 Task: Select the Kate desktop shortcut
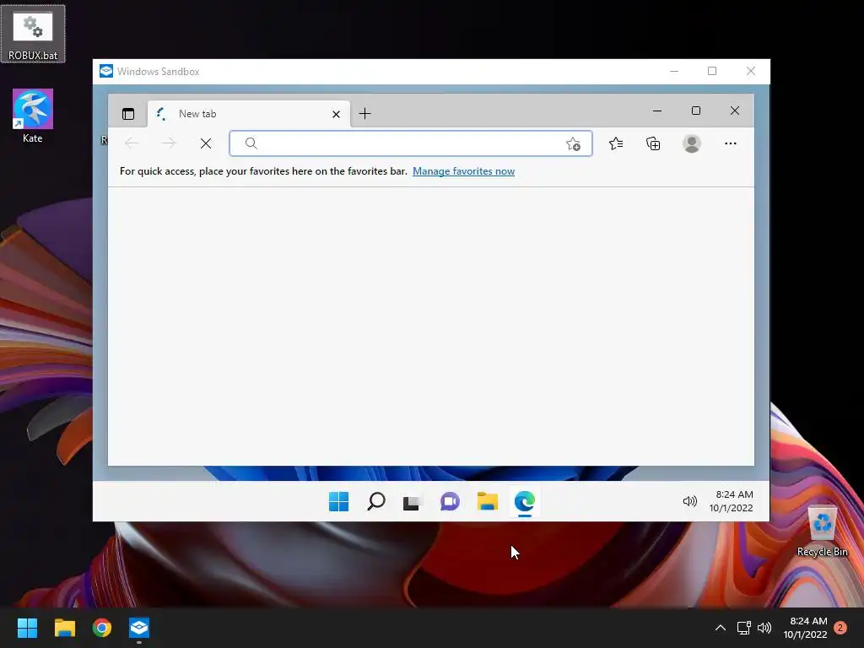(33, 116)
